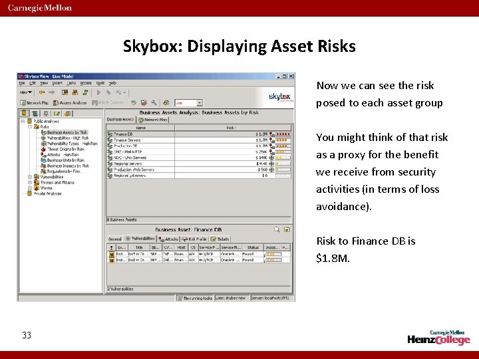This screenshot has height=359, width=479.
Task: Select Vulnerabilities - High Risk tree item
Action: click(x=65, y=138)
